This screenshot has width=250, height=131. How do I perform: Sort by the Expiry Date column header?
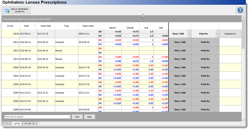88,26
